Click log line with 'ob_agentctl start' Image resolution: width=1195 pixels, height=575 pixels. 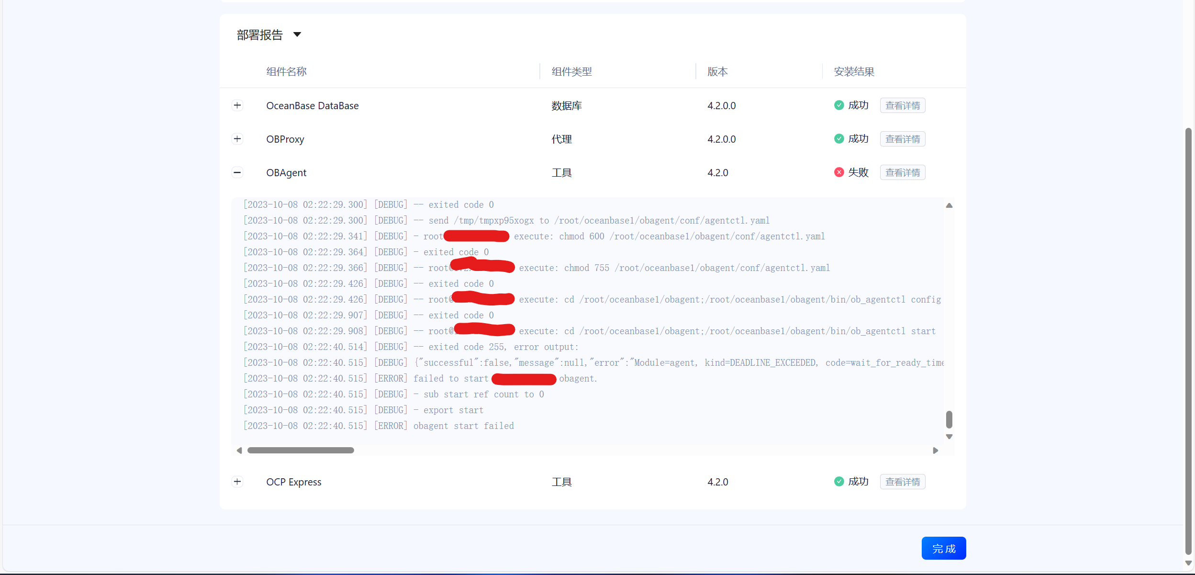tap(589, 331)
